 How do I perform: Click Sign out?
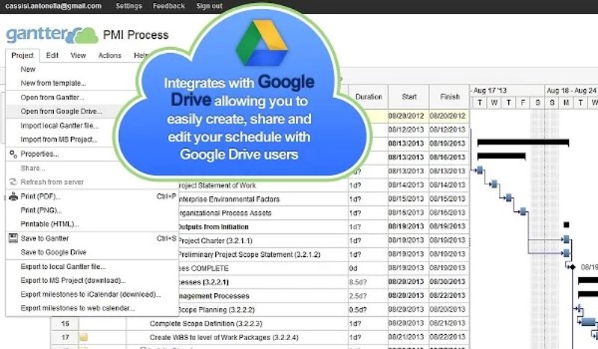click(209, 6)
